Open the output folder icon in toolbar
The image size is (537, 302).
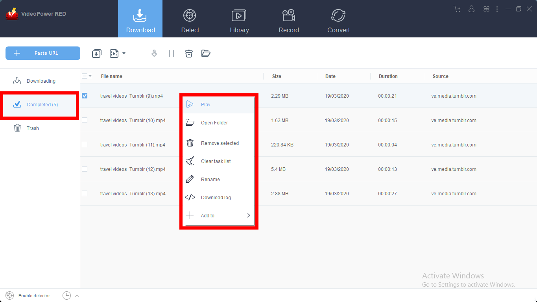tap(206, 54)
